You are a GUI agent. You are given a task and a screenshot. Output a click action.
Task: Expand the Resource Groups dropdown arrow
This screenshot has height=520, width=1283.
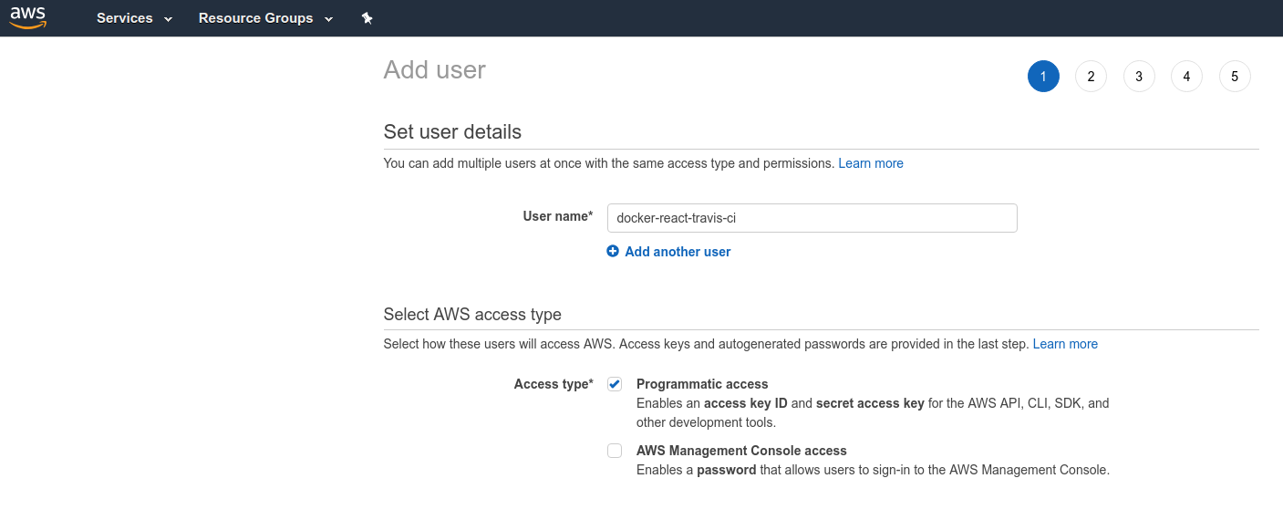pos(328,19)
